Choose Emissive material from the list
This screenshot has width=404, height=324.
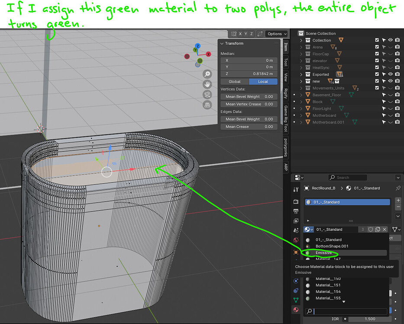345,253
